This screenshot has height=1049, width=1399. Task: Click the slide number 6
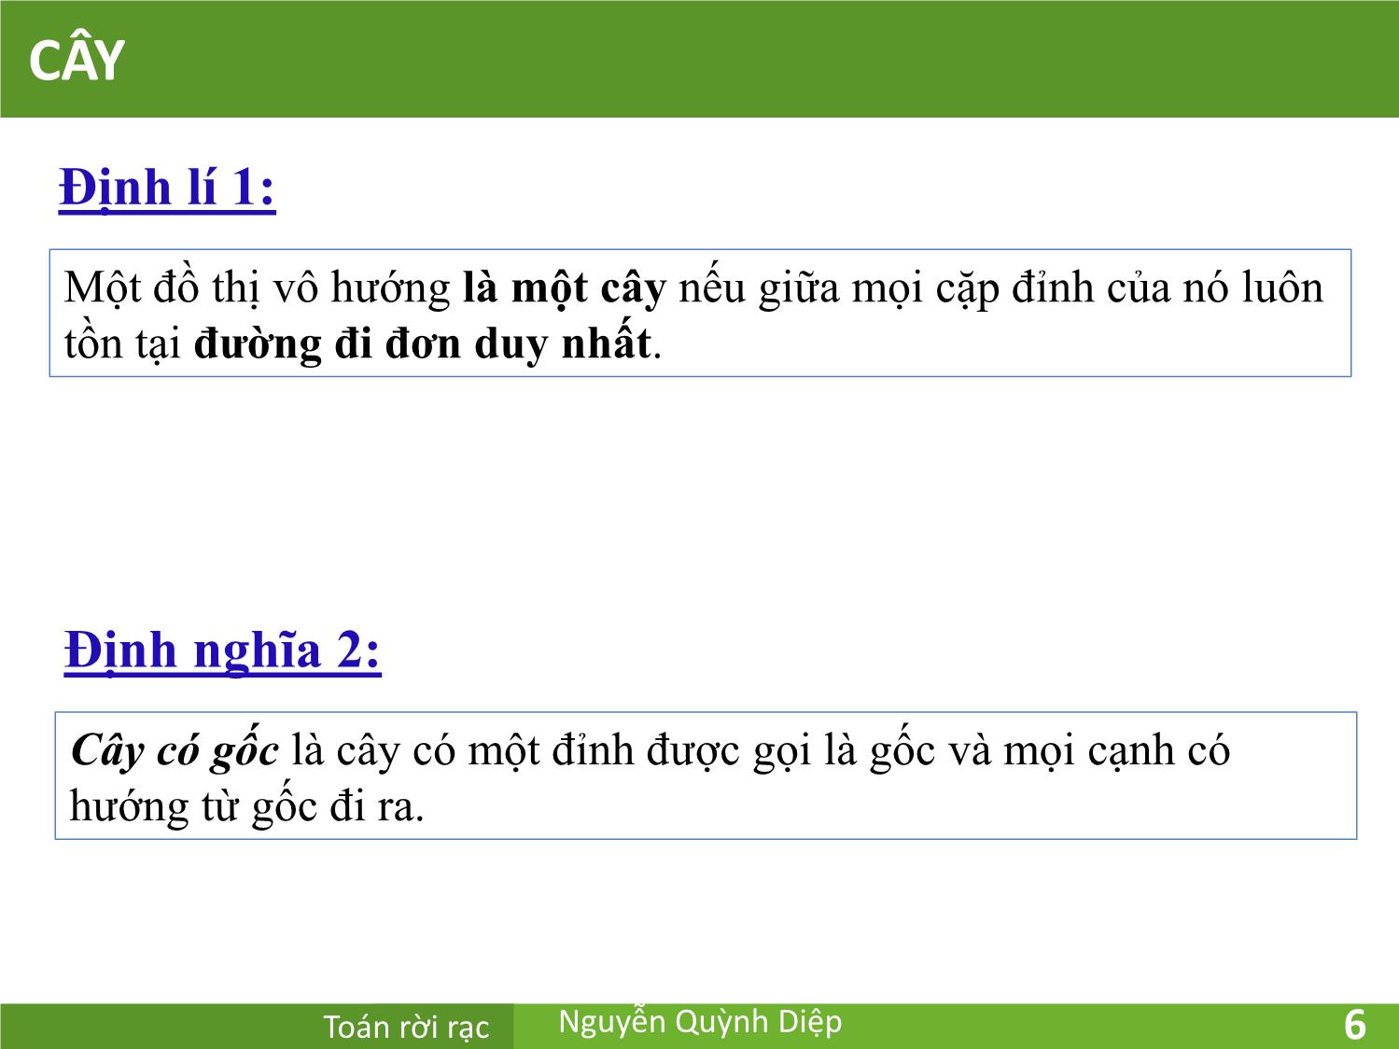click(x=1354, y=1025)
